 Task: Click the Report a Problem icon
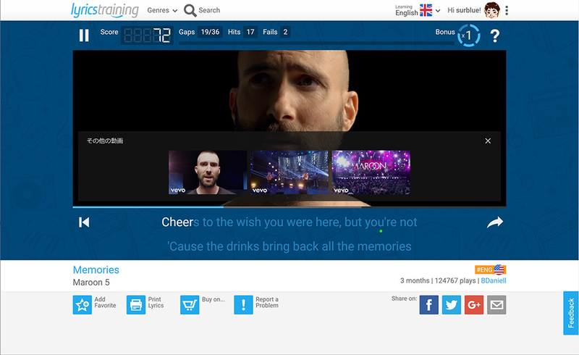pos(243,305)
